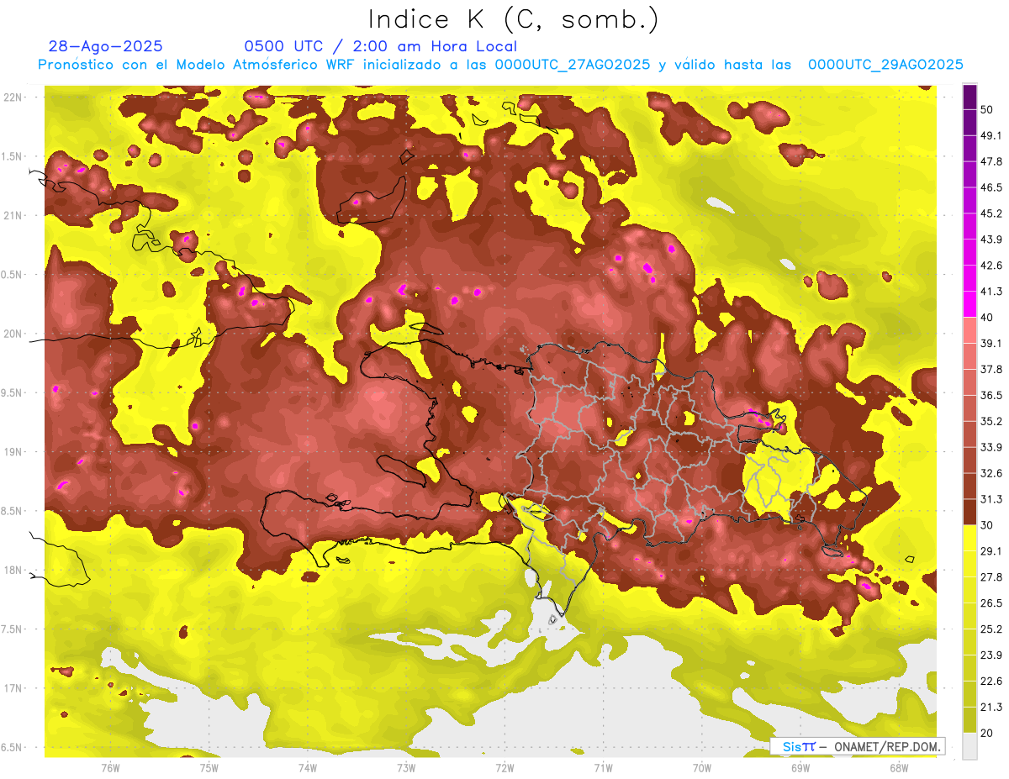
Task: Click the colorbar value '22.6'
Action: coord(991,682)
